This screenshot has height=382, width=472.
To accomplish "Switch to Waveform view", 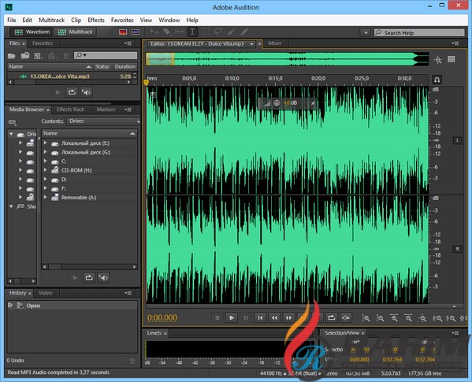I will point(32,32).
